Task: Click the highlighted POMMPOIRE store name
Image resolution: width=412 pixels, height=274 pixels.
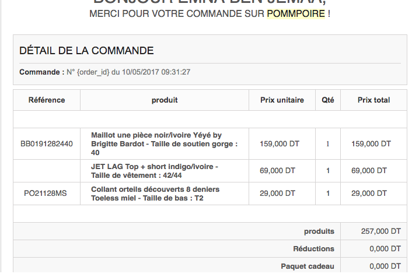Action: click(296, 13)
